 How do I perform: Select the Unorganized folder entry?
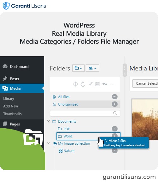tap(85, 104)
